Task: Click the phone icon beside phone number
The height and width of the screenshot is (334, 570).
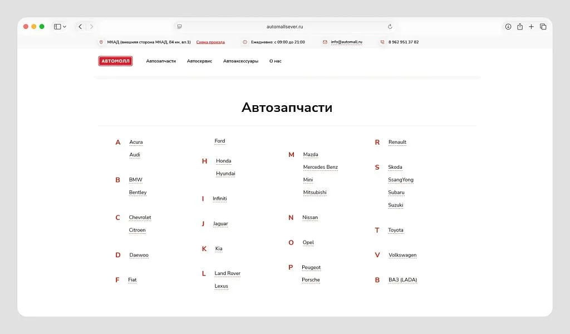Action: (x=382, y=42)
